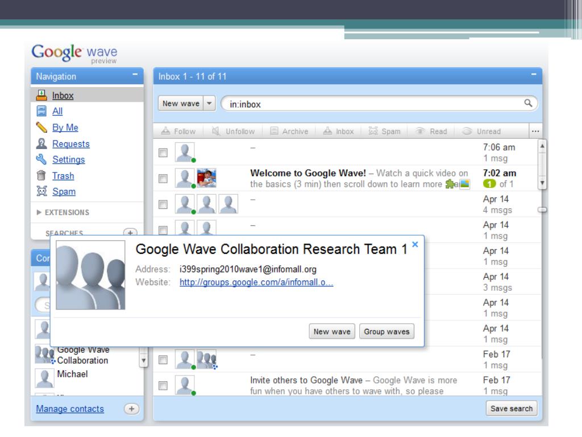Click the Google Wave Collaboration group avatar
The height and width of the screenshot is (437, 582).
[x=44, y=354]
